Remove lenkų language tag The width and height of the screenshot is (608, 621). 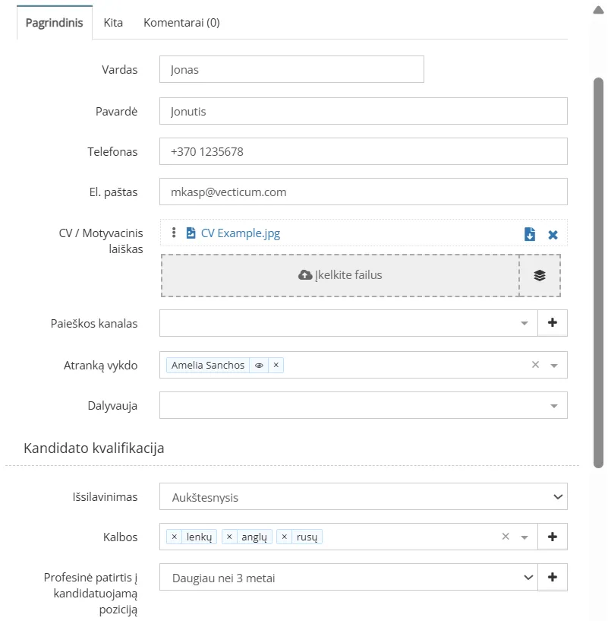click(175, 537)
